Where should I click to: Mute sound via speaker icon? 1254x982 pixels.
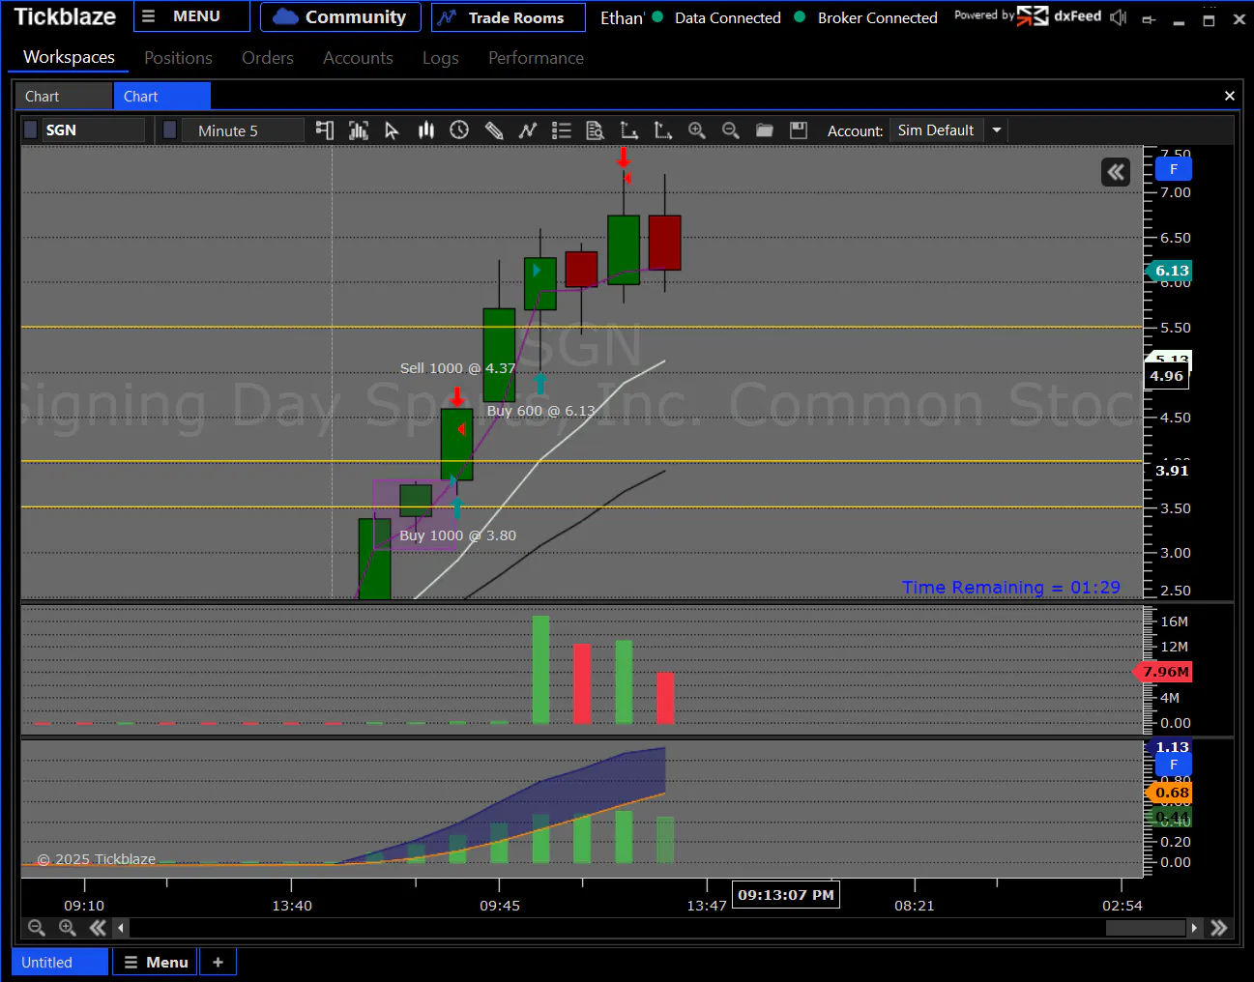click(x=1119, y=17)
